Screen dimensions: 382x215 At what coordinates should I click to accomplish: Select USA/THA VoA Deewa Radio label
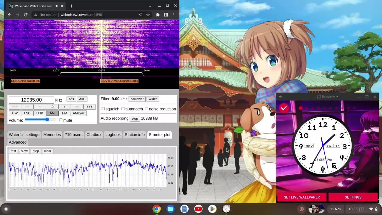click(119, 81)
